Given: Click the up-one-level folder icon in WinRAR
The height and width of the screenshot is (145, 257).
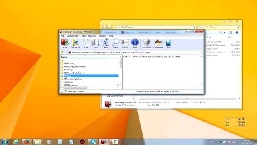Looking at the screenshot, I should click(x=63, y=52).
